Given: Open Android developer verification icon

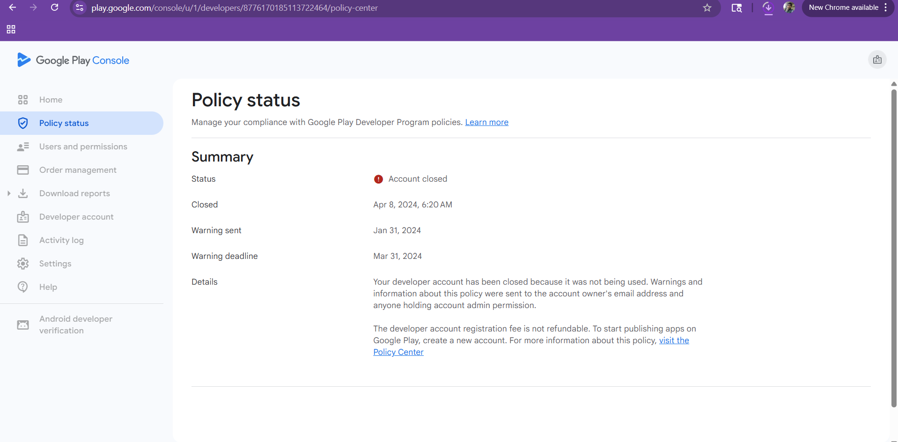Looking at the screenshot, I should click(23, 324).
